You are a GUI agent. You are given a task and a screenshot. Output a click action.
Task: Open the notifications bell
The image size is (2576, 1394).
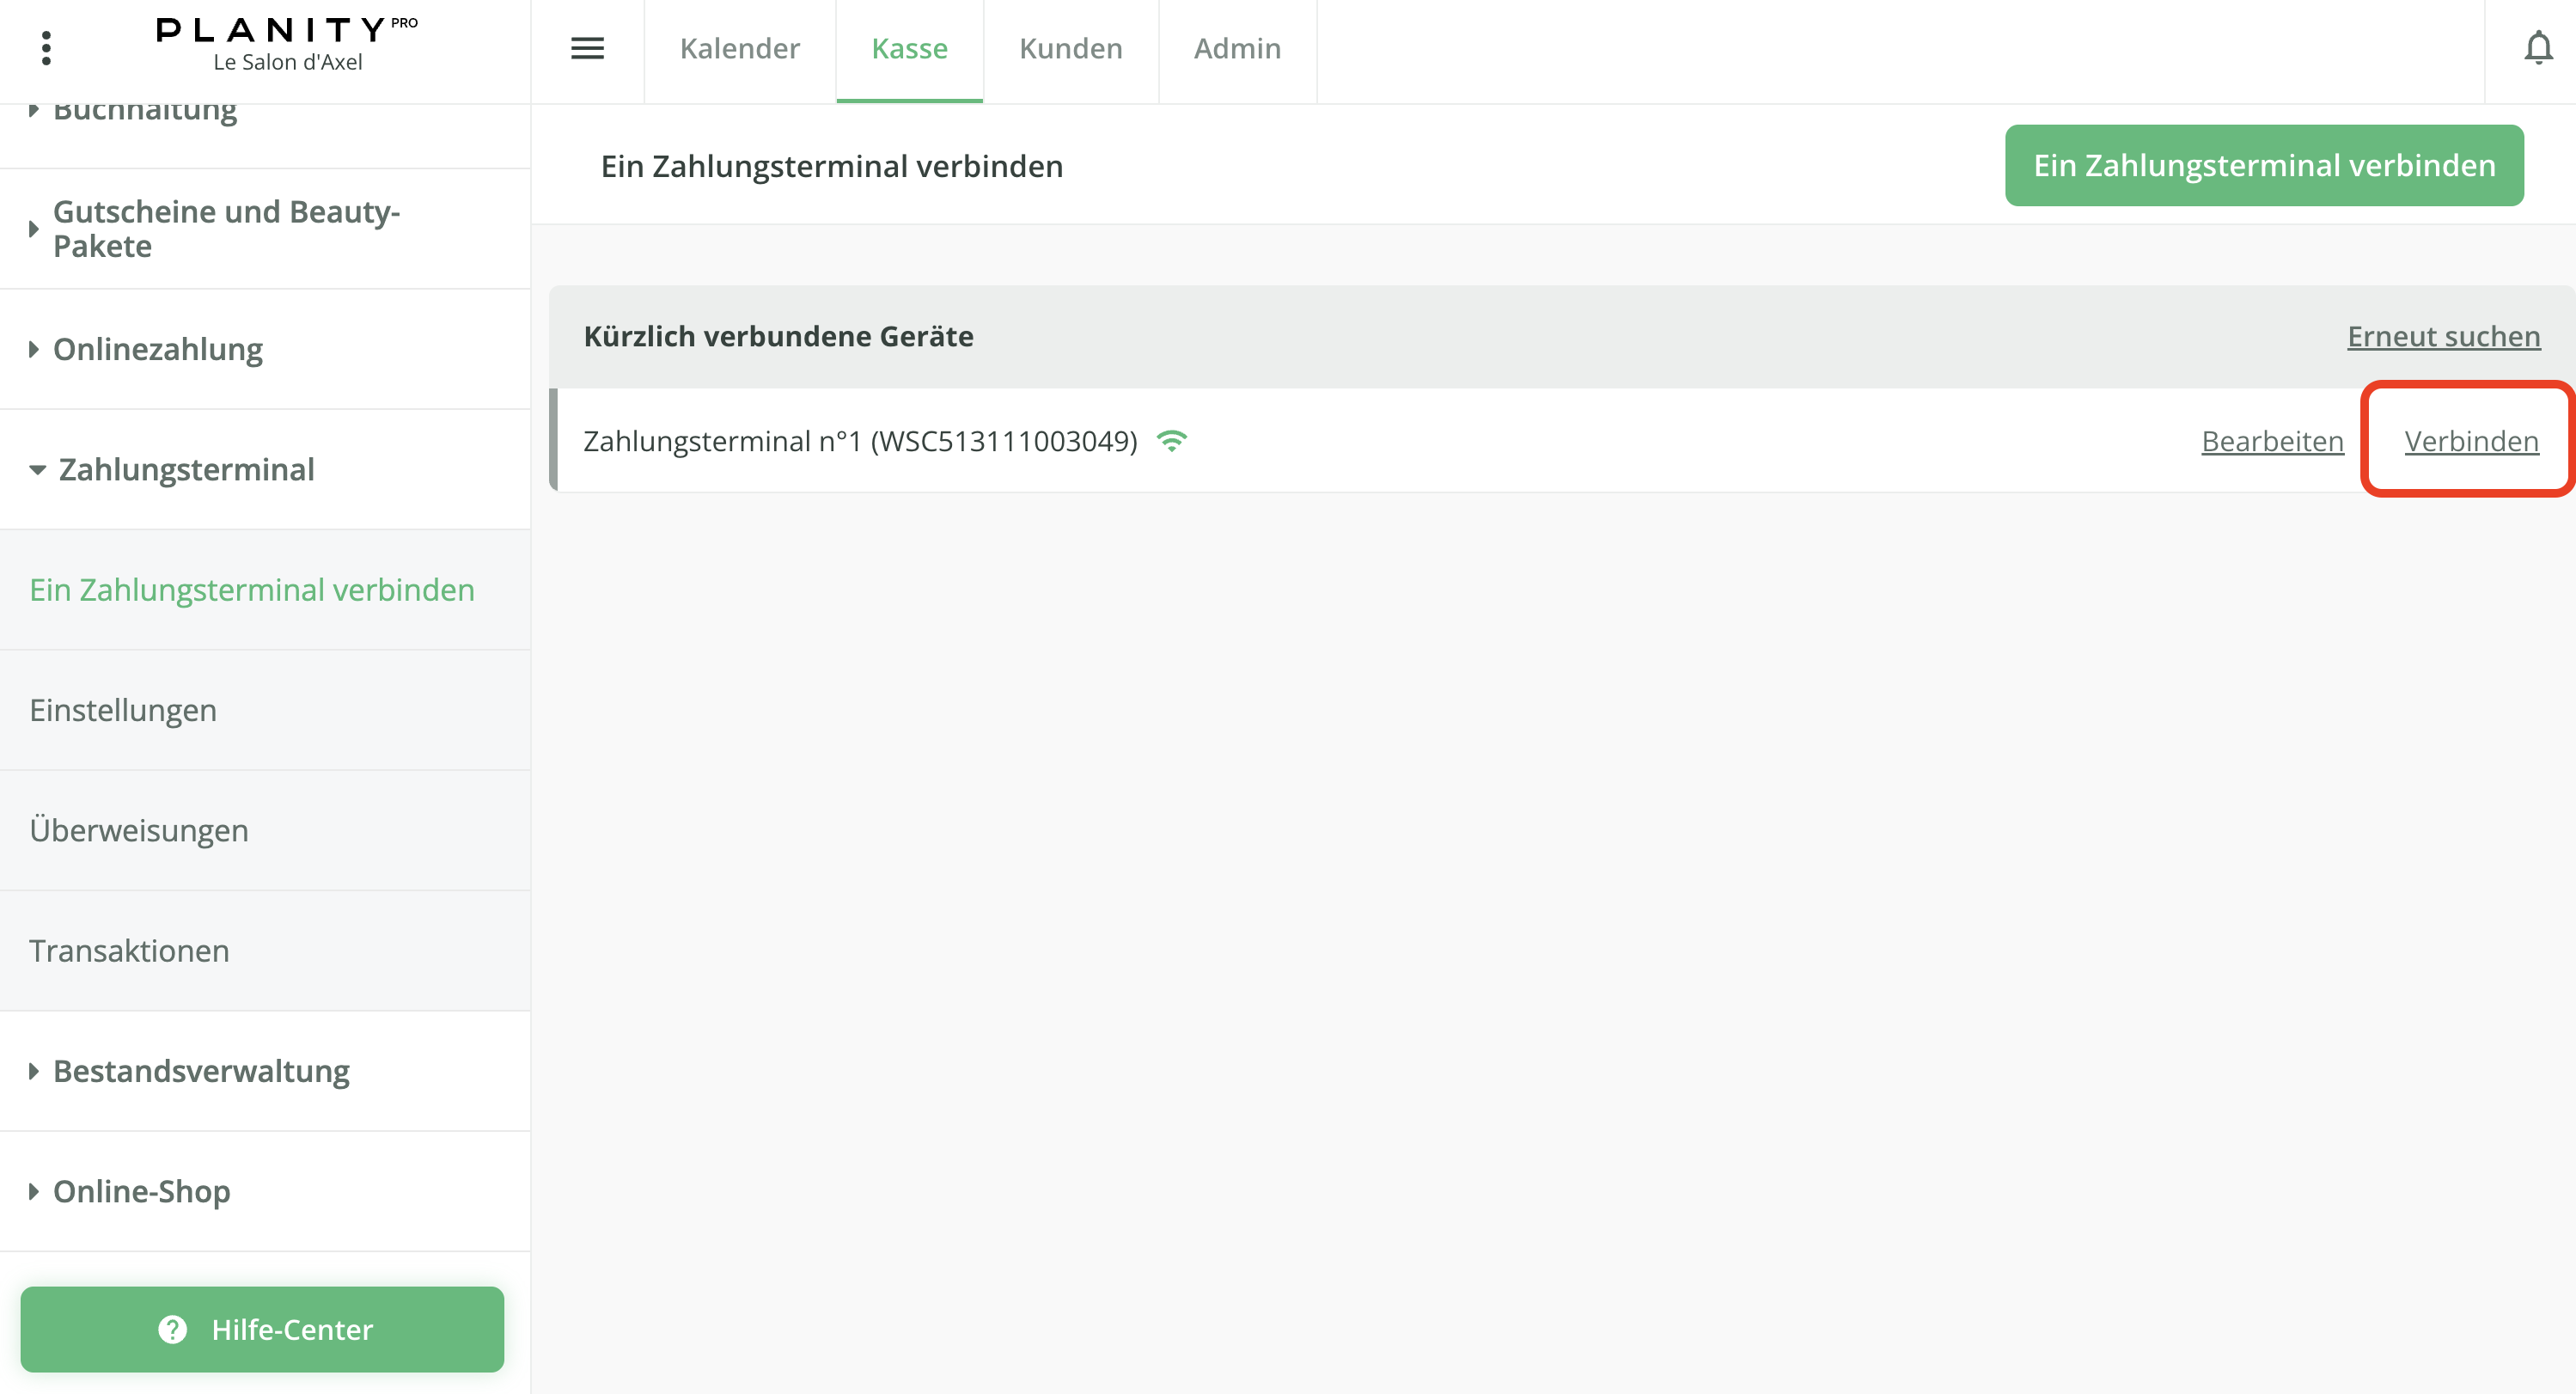tap(2538, 48)
